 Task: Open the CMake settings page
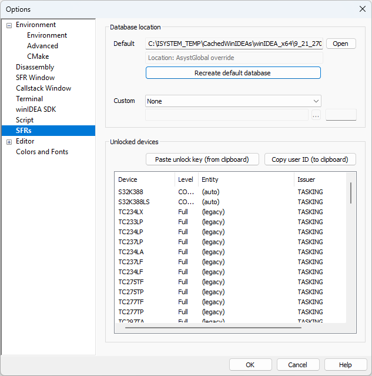click(38, 56)
